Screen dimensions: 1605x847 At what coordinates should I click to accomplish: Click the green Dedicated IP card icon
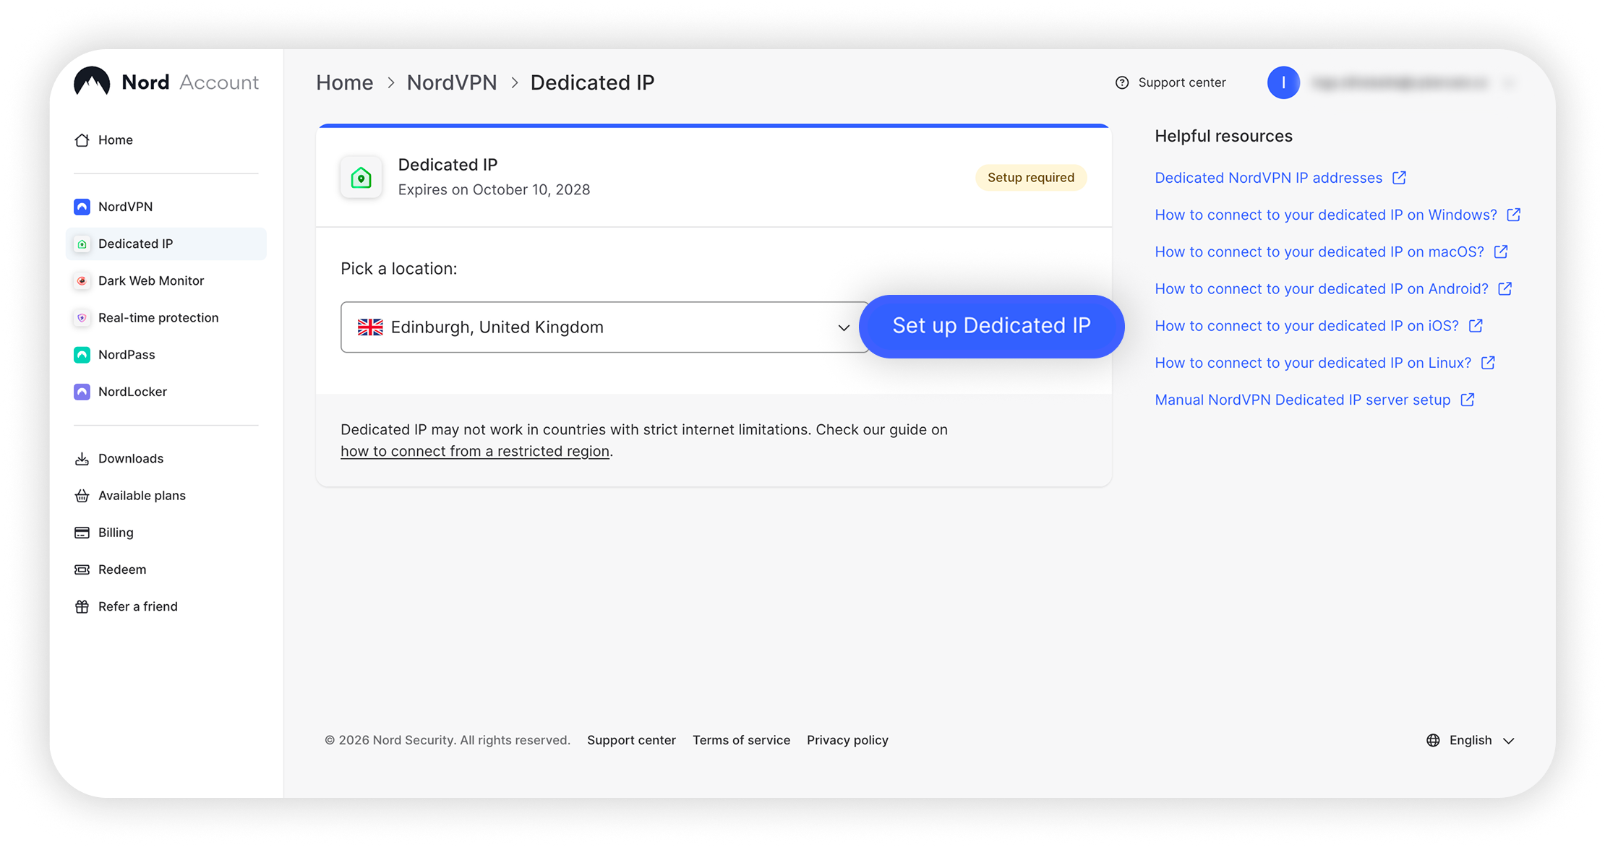tap(361, 177)
